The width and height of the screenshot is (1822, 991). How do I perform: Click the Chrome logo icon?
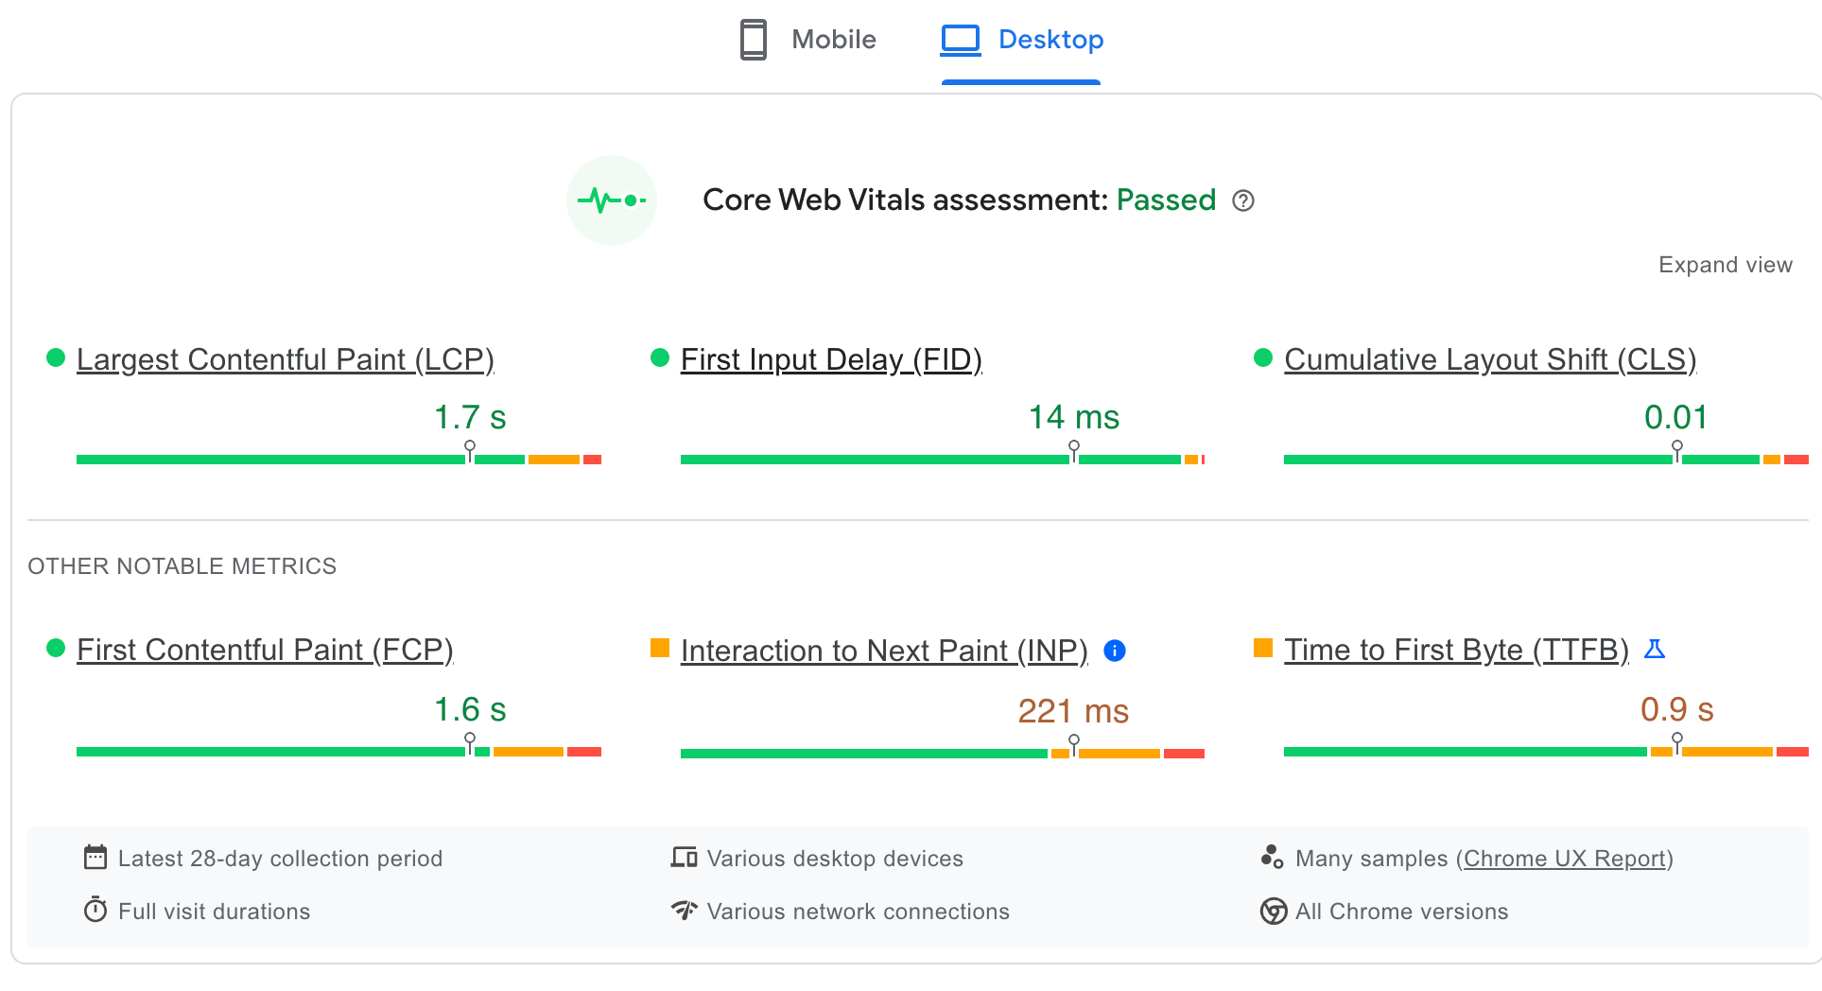(x=1274, y=911)
